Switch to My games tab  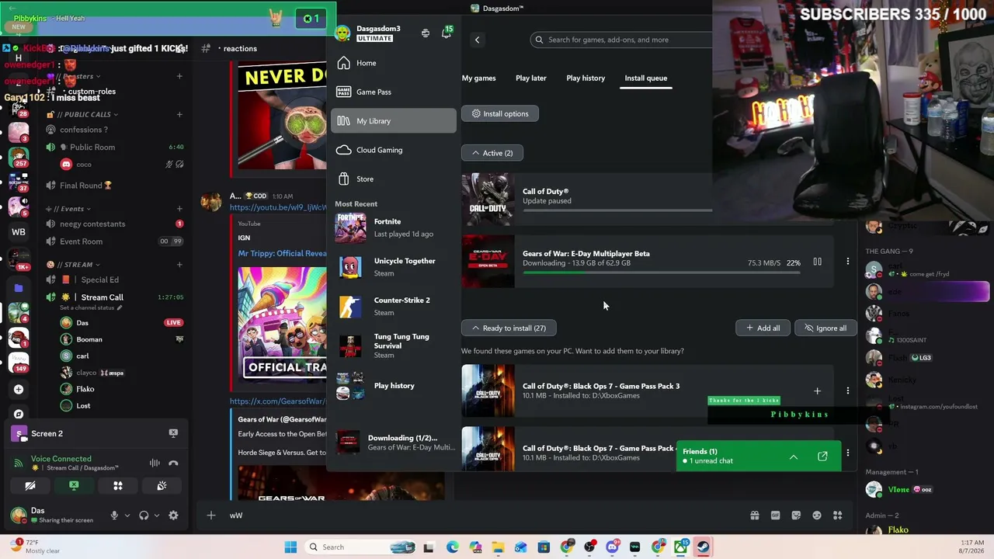click(478, 78)
